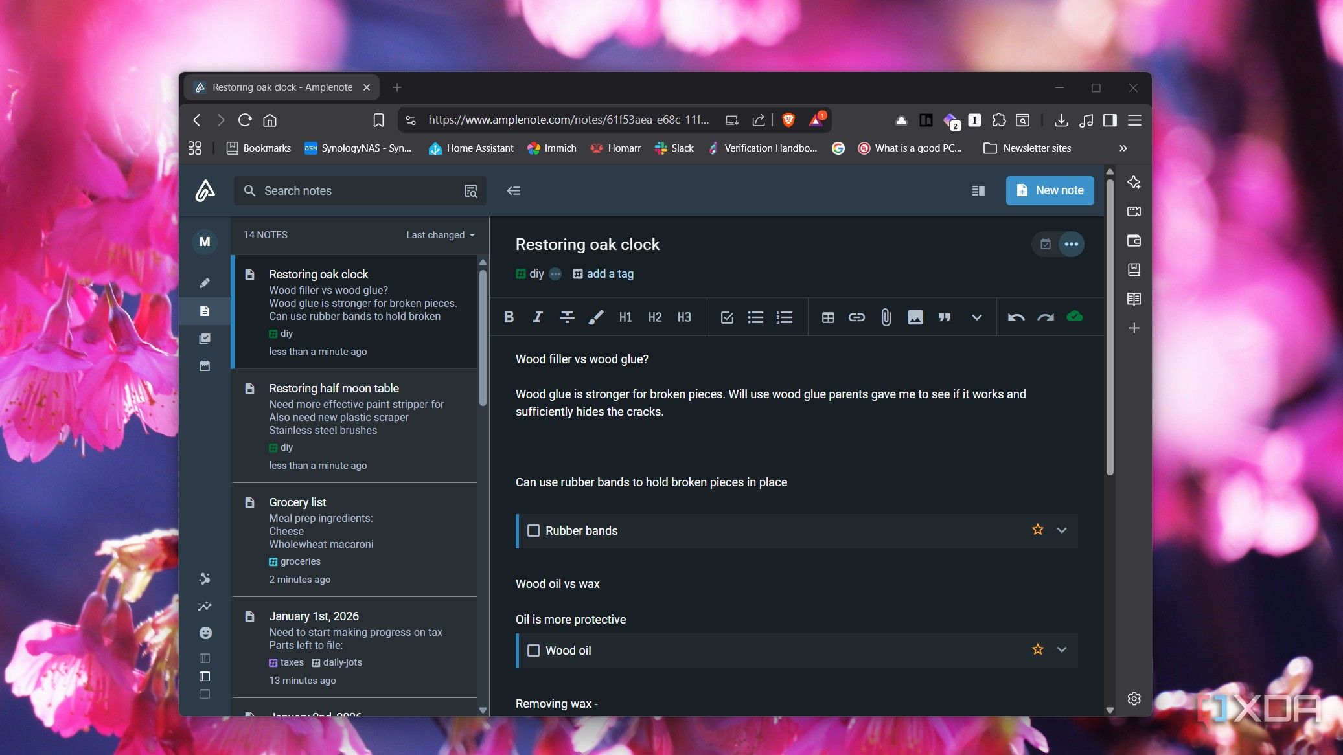Open the Home Assistant bookmark
1343x755 pixels.
tap(471, 148)
